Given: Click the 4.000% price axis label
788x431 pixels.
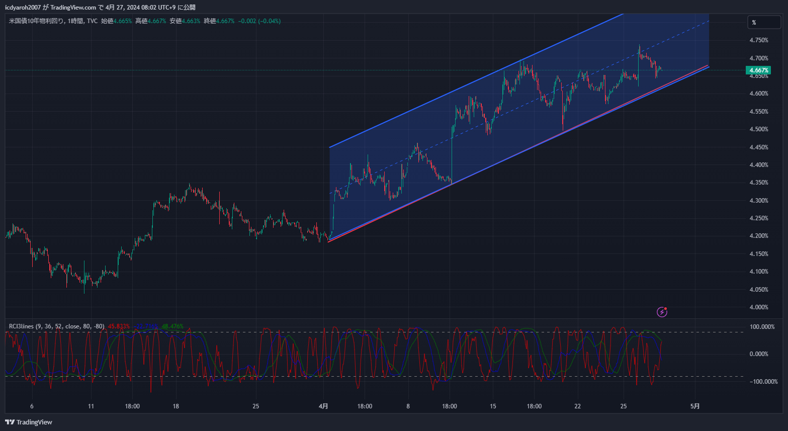Looking at the screenshot, I should tap(758, 307).
